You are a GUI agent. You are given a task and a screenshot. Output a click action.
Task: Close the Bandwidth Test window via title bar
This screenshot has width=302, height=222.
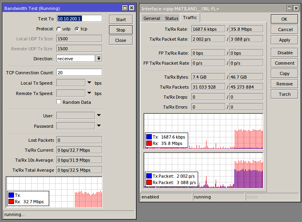coord(131,8)
